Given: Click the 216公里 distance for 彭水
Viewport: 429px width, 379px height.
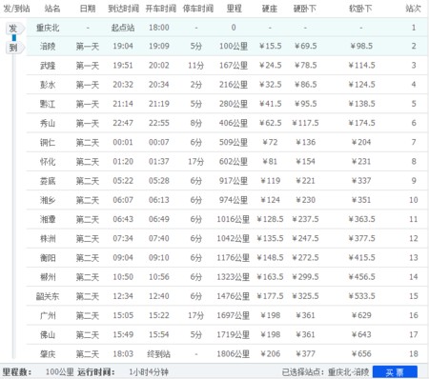Looking at the screenshot, I should (x=234, y=85).
